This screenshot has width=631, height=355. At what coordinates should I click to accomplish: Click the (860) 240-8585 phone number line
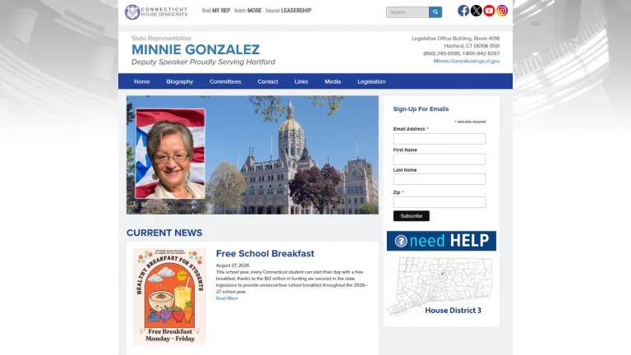point(461,53)
